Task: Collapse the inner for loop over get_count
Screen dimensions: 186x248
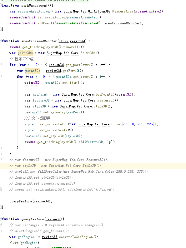Action: [x=1, y=77]
